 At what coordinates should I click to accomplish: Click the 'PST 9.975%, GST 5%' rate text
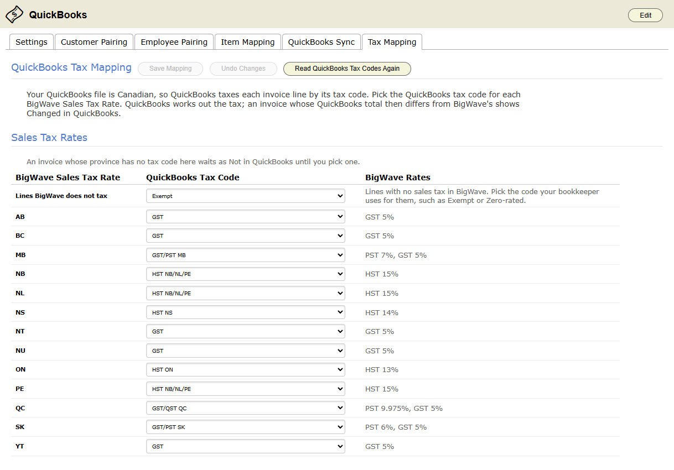[404, 408]
